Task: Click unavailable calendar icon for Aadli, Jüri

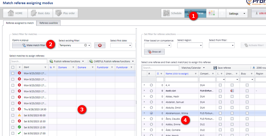Action: [232, 91]
